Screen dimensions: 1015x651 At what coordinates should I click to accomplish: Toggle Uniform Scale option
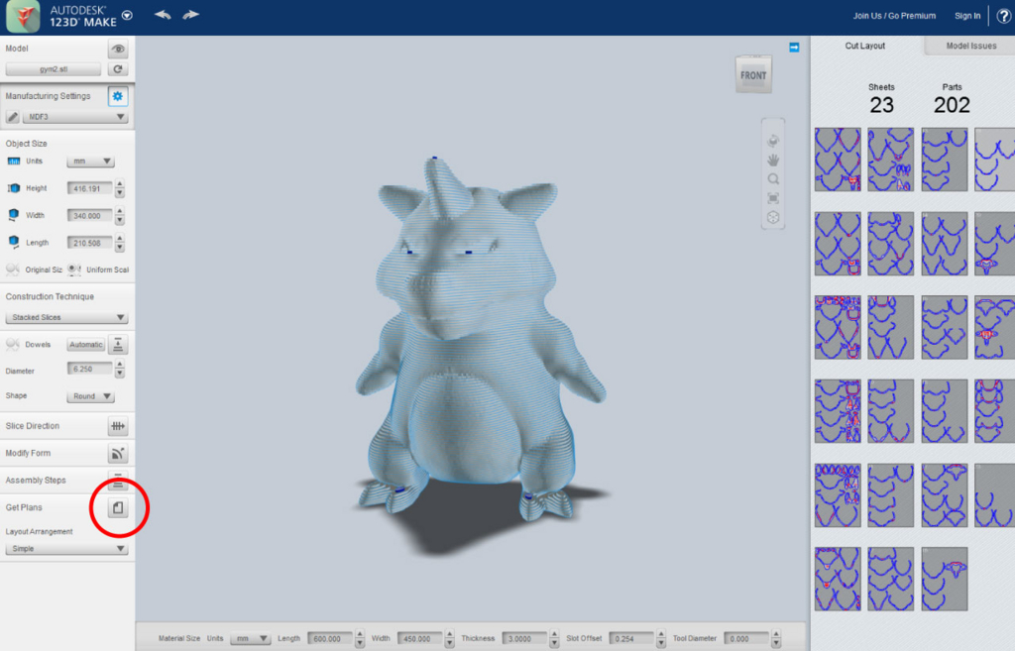coord(74,270)
